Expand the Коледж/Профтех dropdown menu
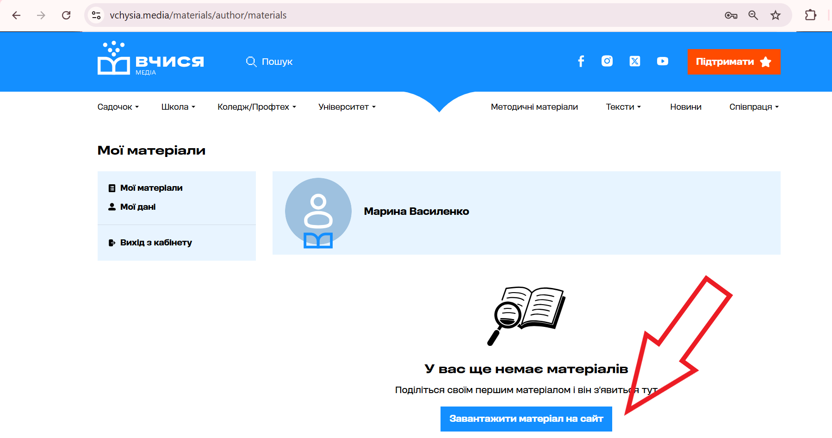The height and width of the screenshot is (438, 832). tap(257, 107)
